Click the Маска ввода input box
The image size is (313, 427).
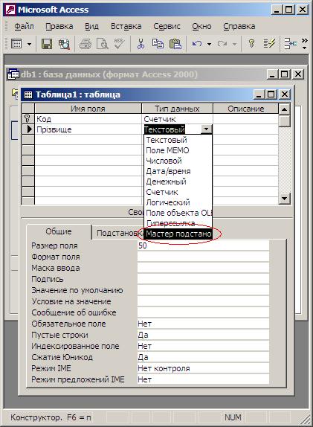[203, 268]
